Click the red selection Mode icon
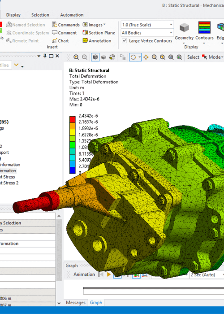Viewport: 224px width, 314px height. (x=204, y=57)
